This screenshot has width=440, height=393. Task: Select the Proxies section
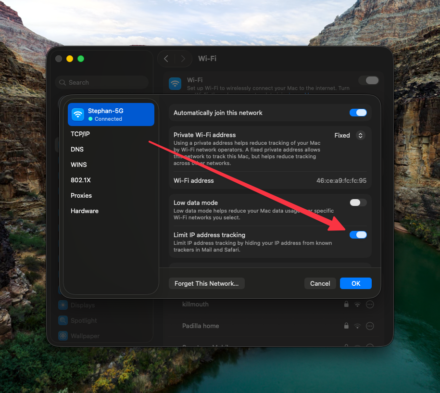pyautogui.click(x=81, y=195)
